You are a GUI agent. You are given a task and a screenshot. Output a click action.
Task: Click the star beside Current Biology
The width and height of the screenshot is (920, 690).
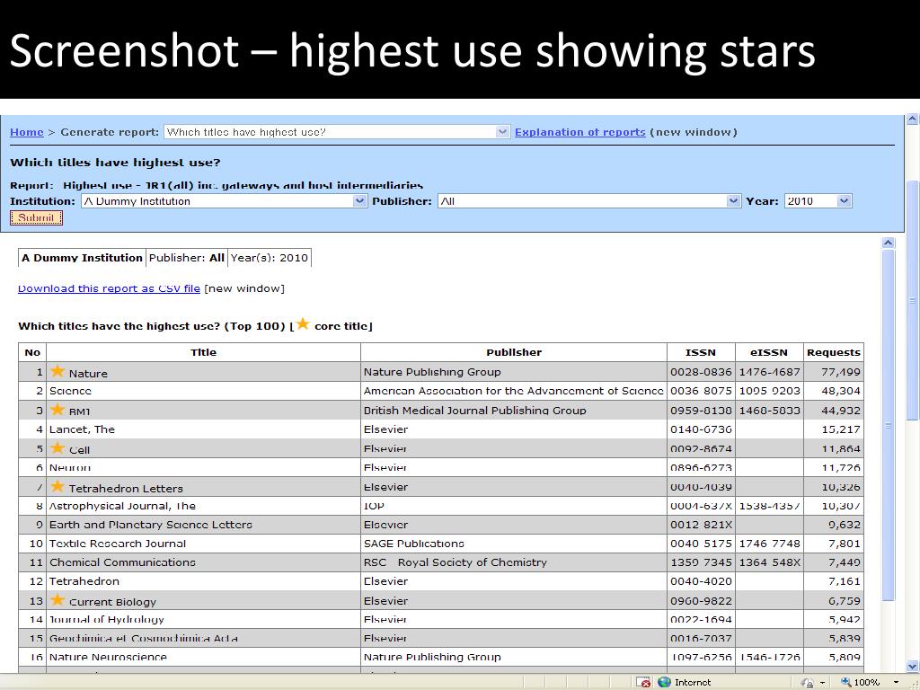57,599
